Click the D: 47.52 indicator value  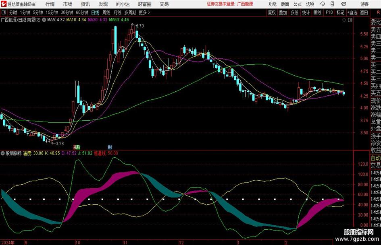click(x=69, y=153)
